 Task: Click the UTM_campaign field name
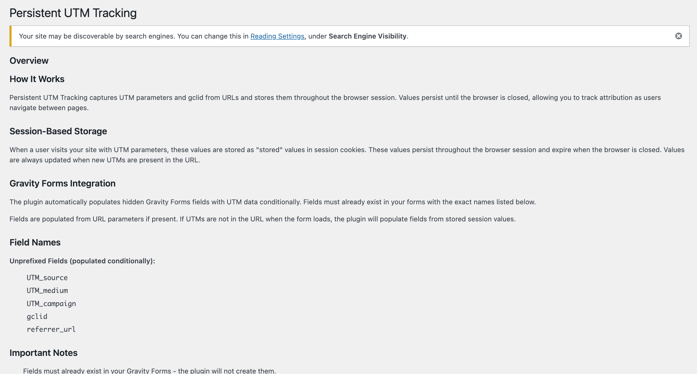coord(51,303)
